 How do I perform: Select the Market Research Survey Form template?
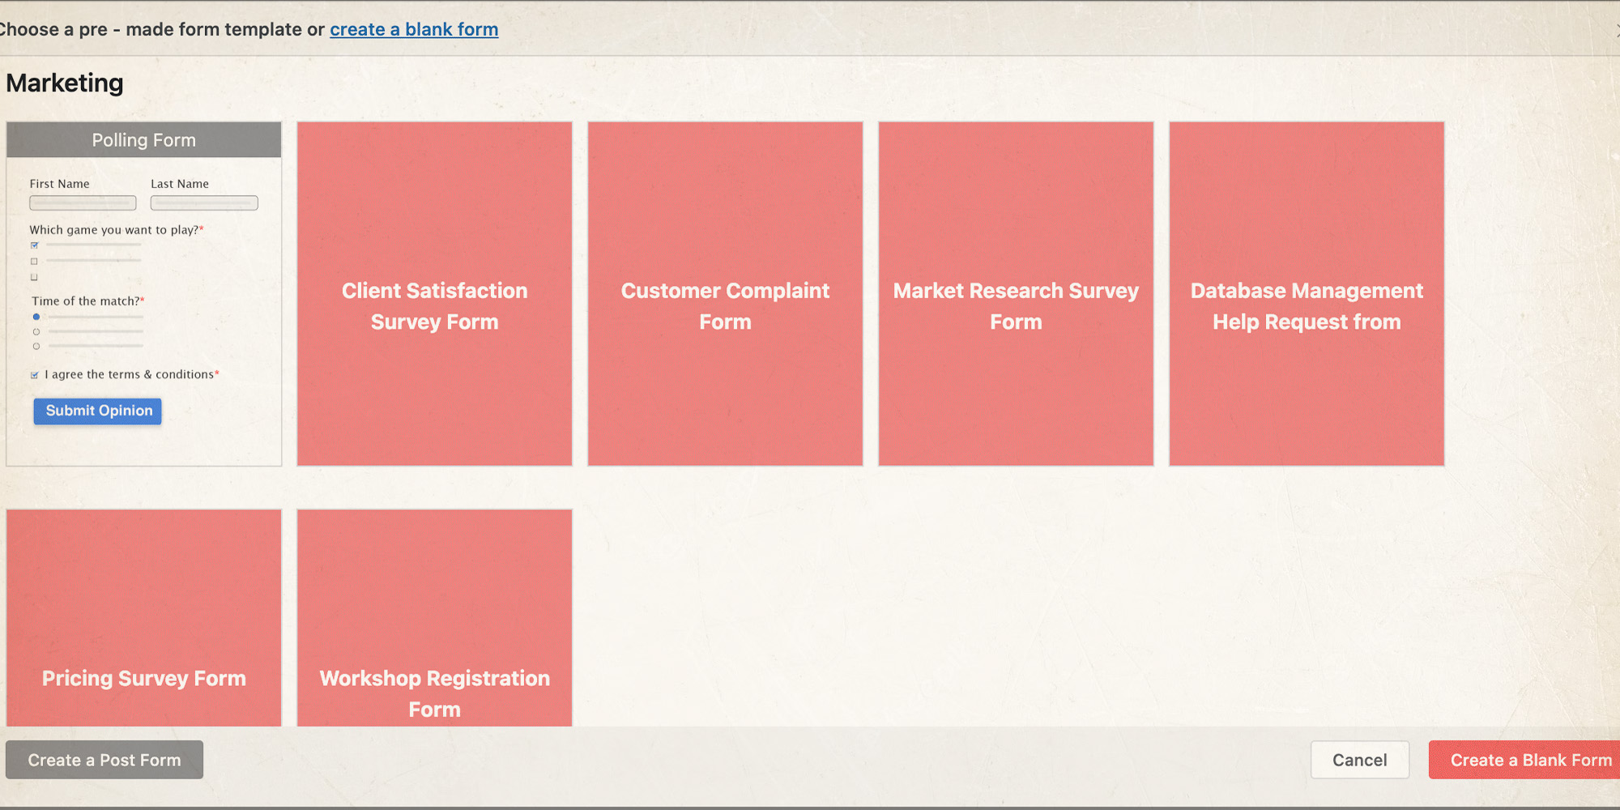click(x=1016, y=294)
